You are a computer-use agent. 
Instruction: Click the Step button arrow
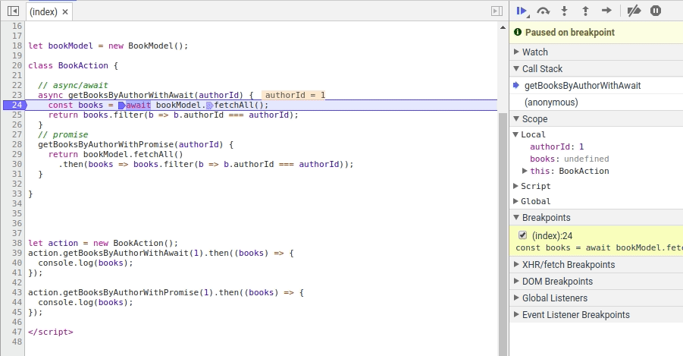click(606, 11)
